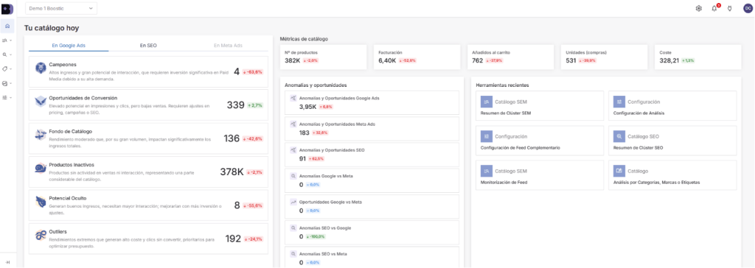This screenshot has width=755, height=268.
Task: Open the Demo 1 Boostic account dropdown
Action: point(60,8)
